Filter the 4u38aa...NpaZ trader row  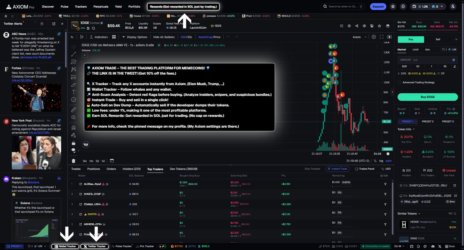[x=385, y=184]
